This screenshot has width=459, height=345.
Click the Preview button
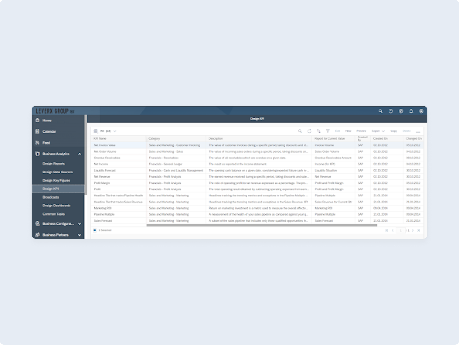click(x=361, y=131)
